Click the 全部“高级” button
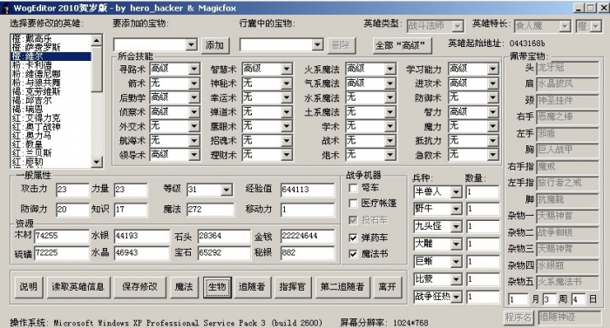610x328 pixels. 403,45
